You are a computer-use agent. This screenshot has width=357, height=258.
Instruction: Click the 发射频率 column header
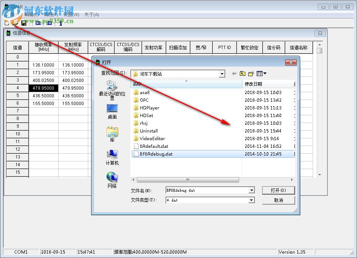point(73,47)
